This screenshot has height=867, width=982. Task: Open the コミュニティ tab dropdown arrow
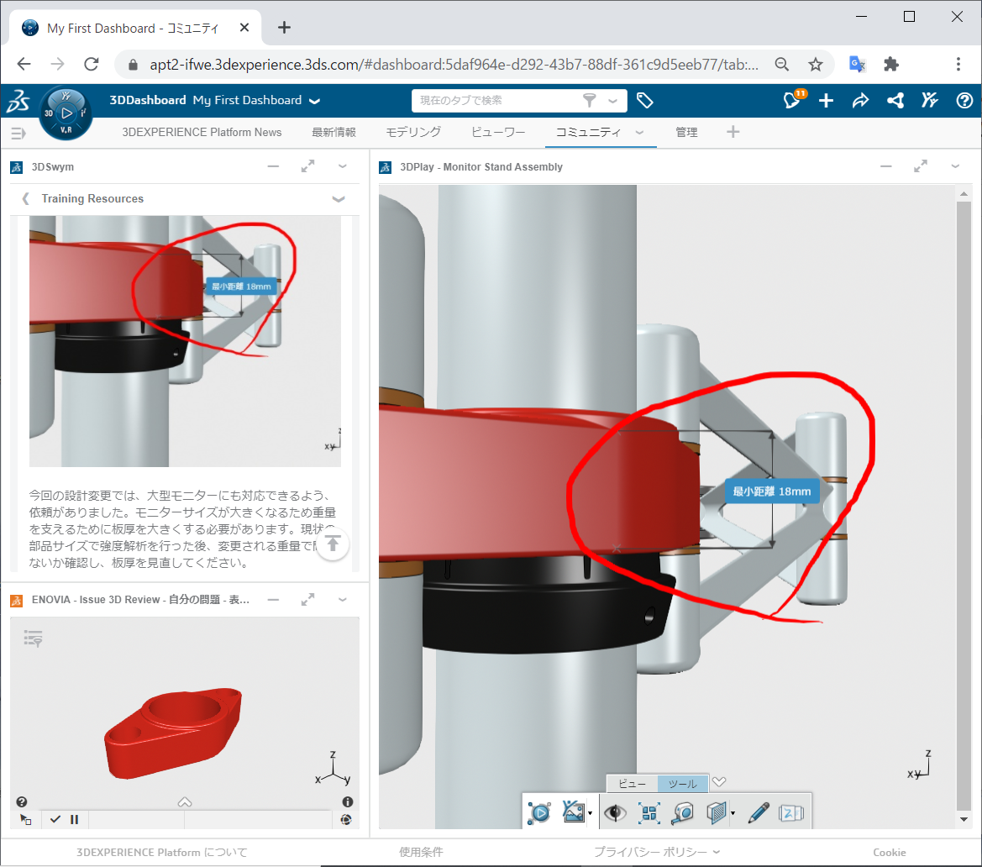[639, 132]
